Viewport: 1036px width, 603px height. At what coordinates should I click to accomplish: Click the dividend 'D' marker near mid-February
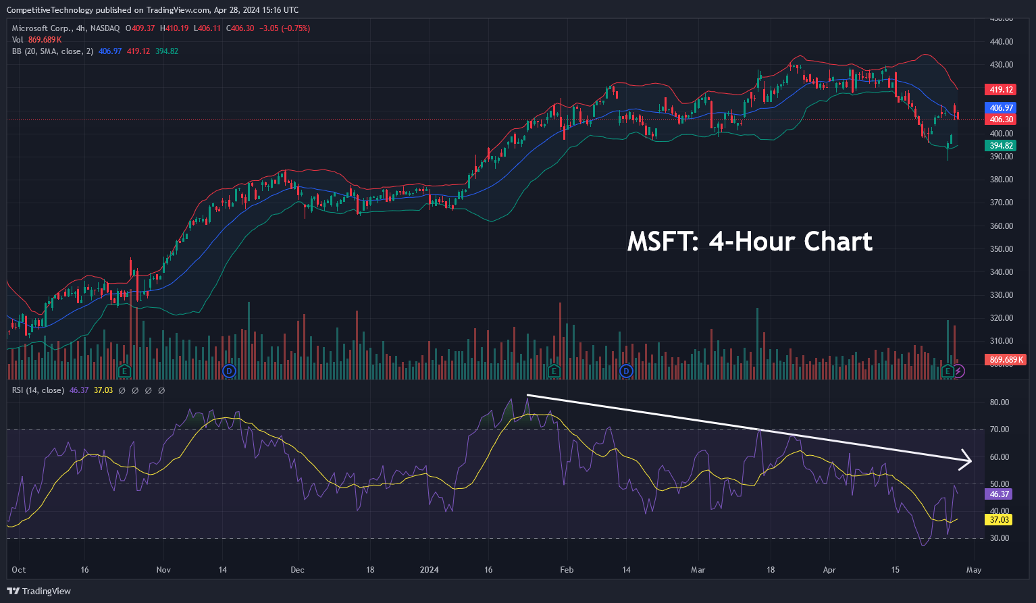(627, 371)
